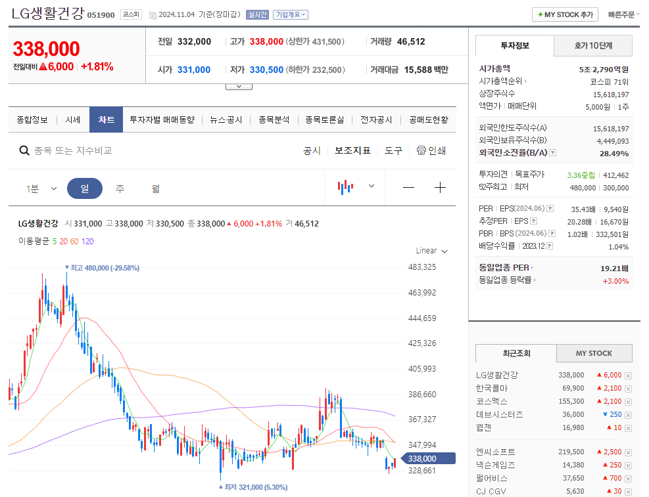This screenshot has width=649, height=497.
Task: Open the 공매도현황 tab
Action: 429,119
